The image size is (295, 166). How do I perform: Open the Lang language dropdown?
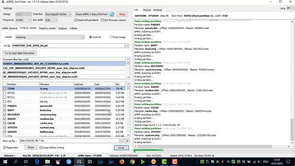coord(290,8)
